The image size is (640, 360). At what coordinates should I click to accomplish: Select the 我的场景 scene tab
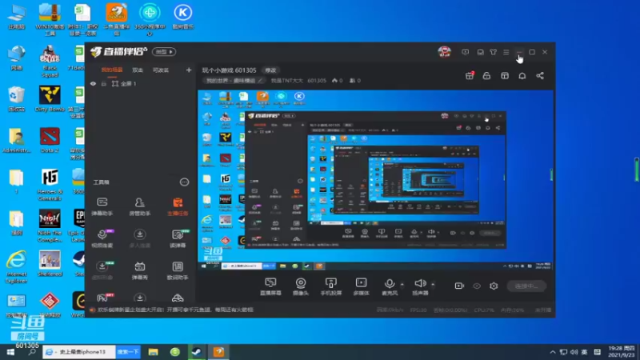[112, 70]
